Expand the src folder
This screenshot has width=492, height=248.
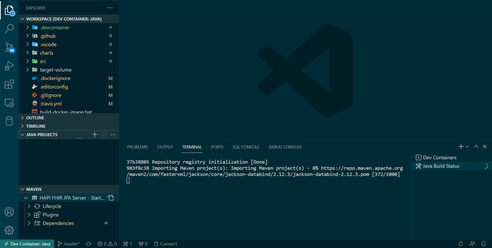[x=43, y=62]
